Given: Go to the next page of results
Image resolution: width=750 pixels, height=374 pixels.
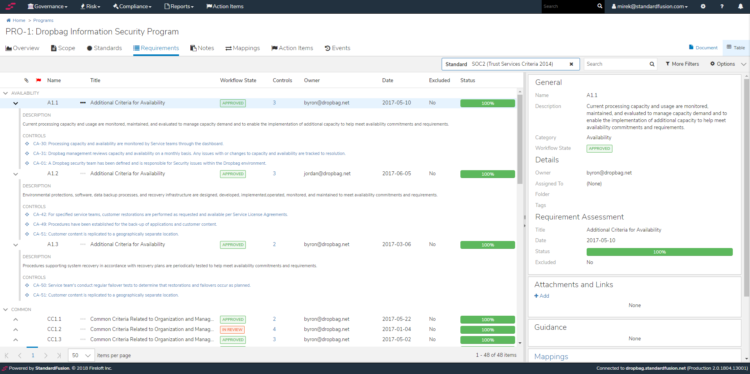Looking at the screenshot, I should (x=46, y=356).
